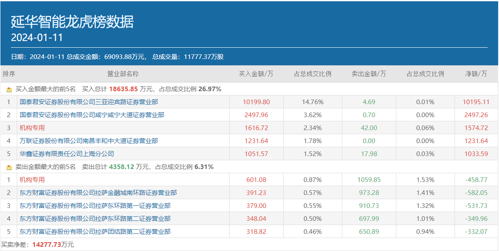Click percentage cell 1.78%
The width and height of the screenshot is (499, 251).
coord(313,141)
